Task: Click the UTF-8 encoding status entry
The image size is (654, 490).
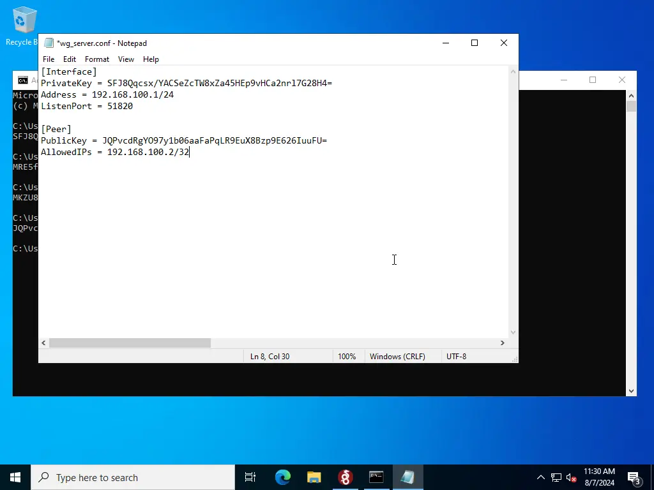Action: [x=456, y=357]
